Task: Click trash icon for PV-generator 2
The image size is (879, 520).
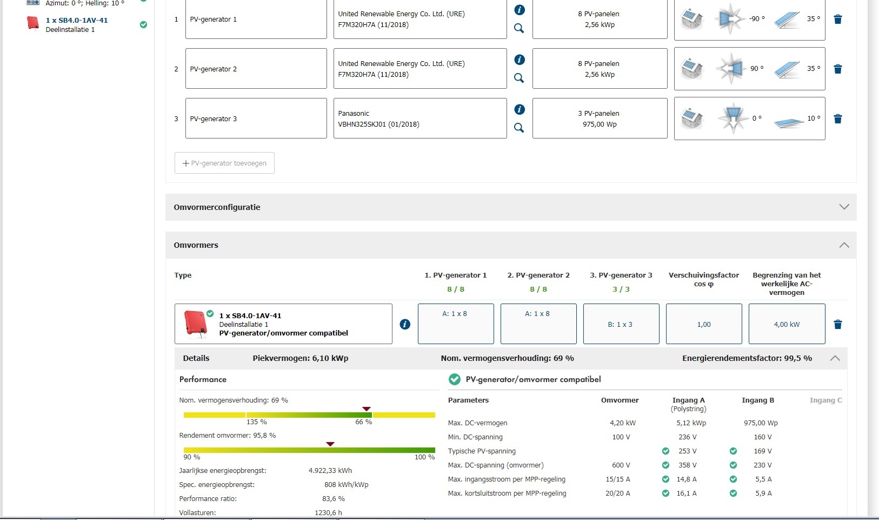Action: 838,69
